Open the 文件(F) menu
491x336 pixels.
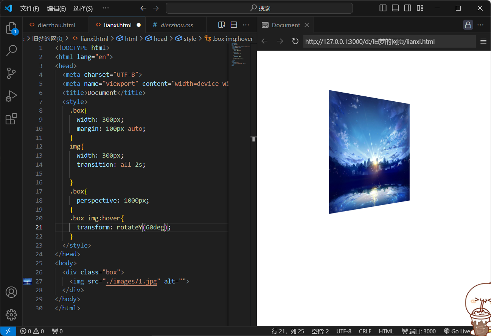tap(30, 8)
